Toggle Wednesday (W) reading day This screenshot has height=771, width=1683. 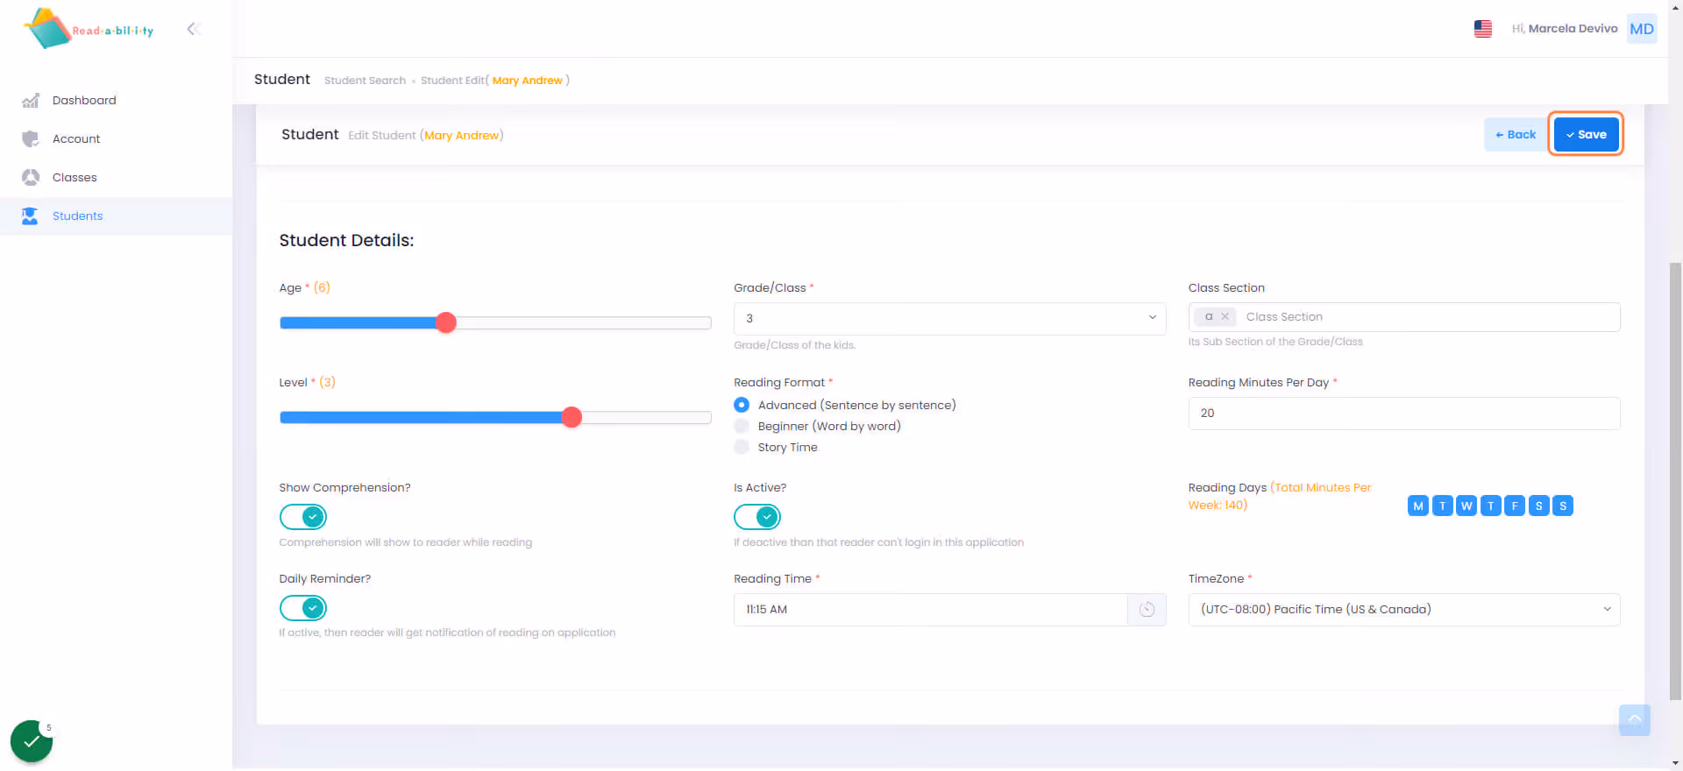(1466, 506)
